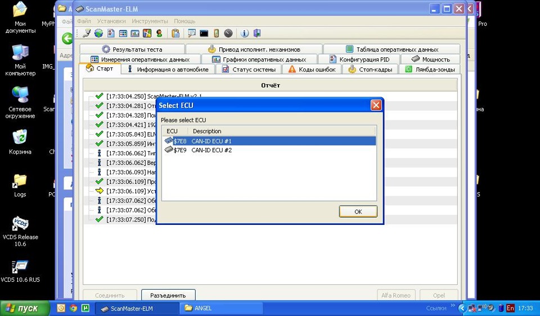
Task: Click the clipboard toolbar icon
Action: 175,33
